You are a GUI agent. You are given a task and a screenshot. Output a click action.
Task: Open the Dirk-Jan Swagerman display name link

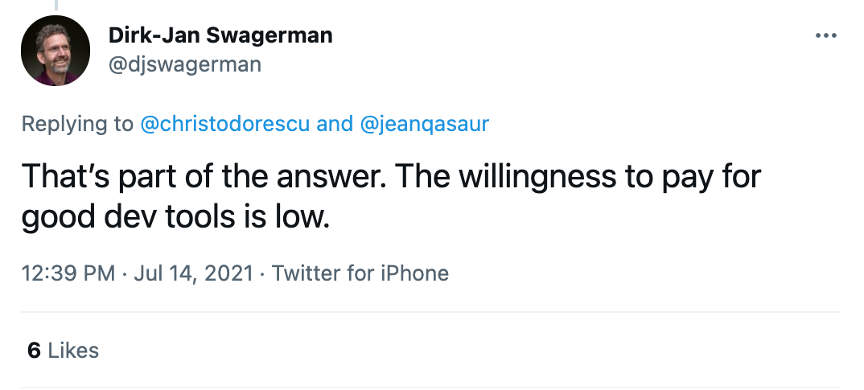point(220,35)
